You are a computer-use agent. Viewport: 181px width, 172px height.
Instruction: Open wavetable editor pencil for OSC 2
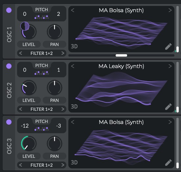click(x=168, y=107)
